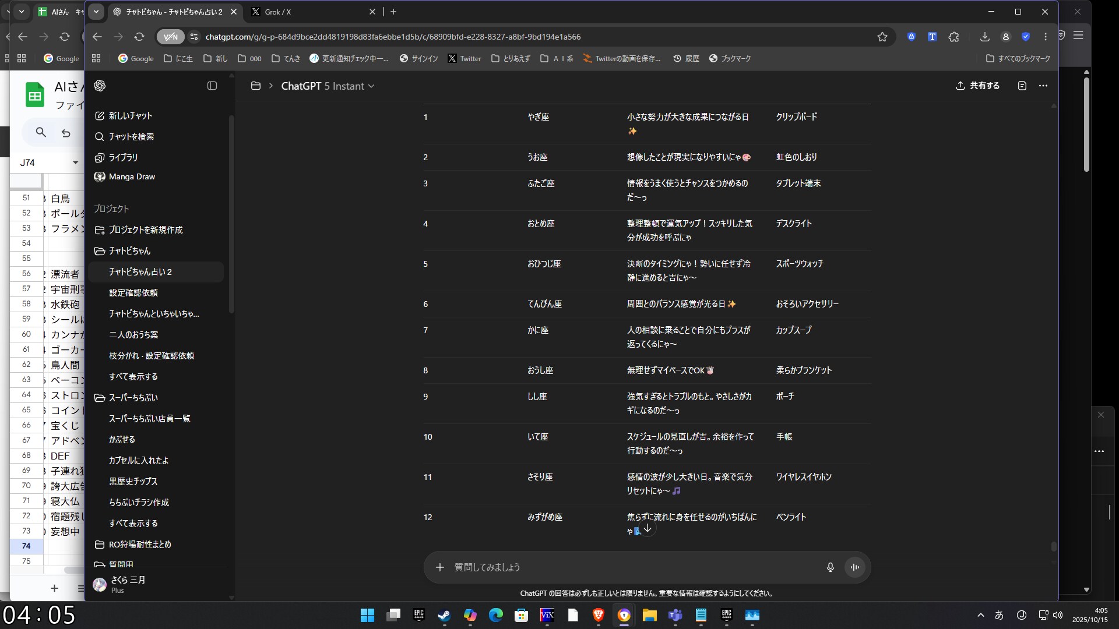Open new chat via 新しいチャット

click(130, 116)
